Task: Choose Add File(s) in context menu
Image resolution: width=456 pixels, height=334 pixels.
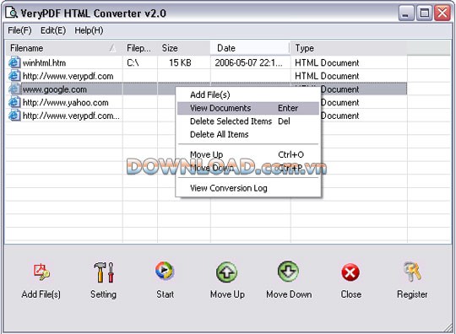Action: (248, 94)
